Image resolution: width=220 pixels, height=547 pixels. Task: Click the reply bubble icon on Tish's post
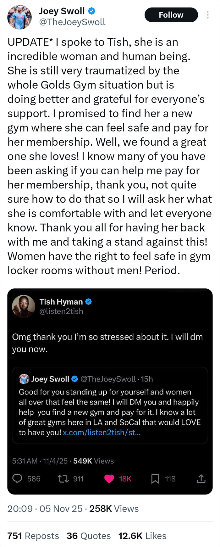pos(18,479)
